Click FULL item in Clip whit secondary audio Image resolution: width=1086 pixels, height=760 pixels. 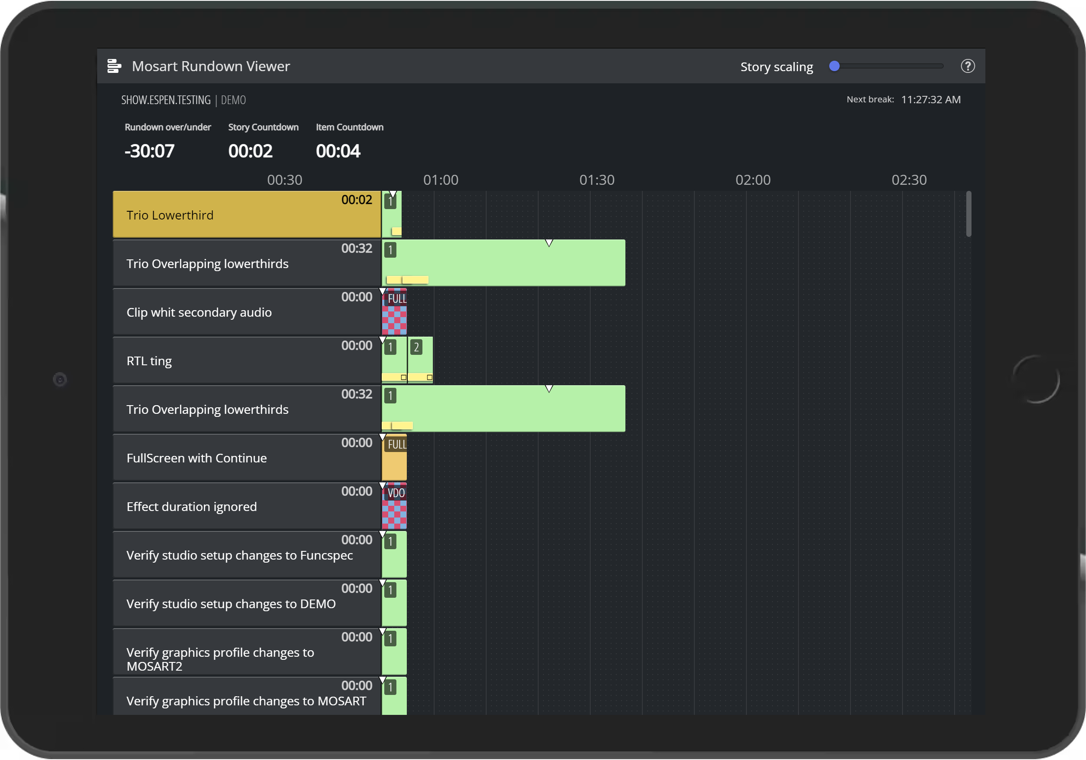(x=394, y=311)
